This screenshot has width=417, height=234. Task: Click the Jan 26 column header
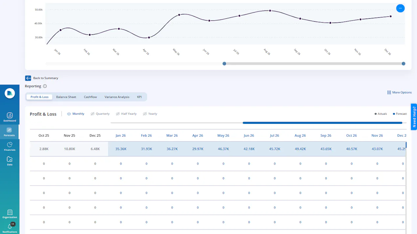coord(121,135)
